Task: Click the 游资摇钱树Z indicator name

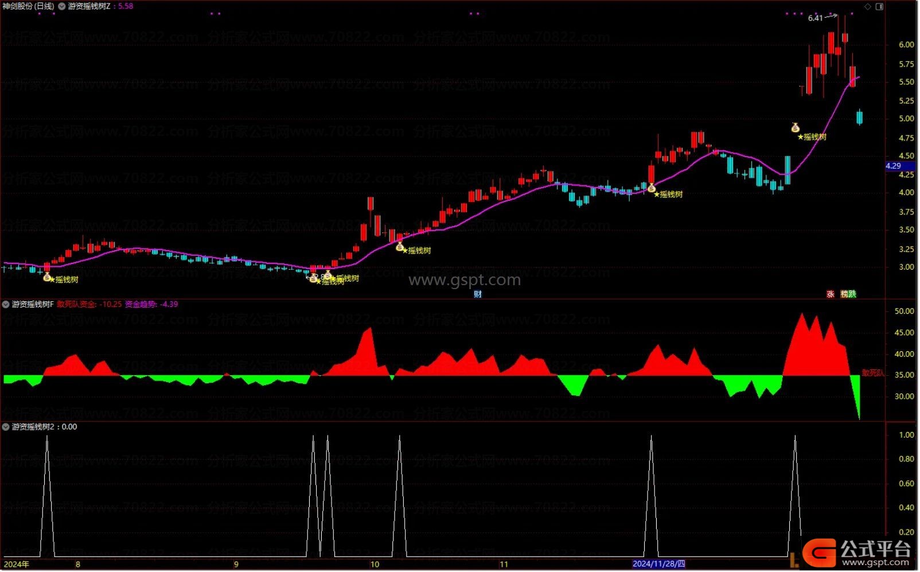Action: coord(89,6)
